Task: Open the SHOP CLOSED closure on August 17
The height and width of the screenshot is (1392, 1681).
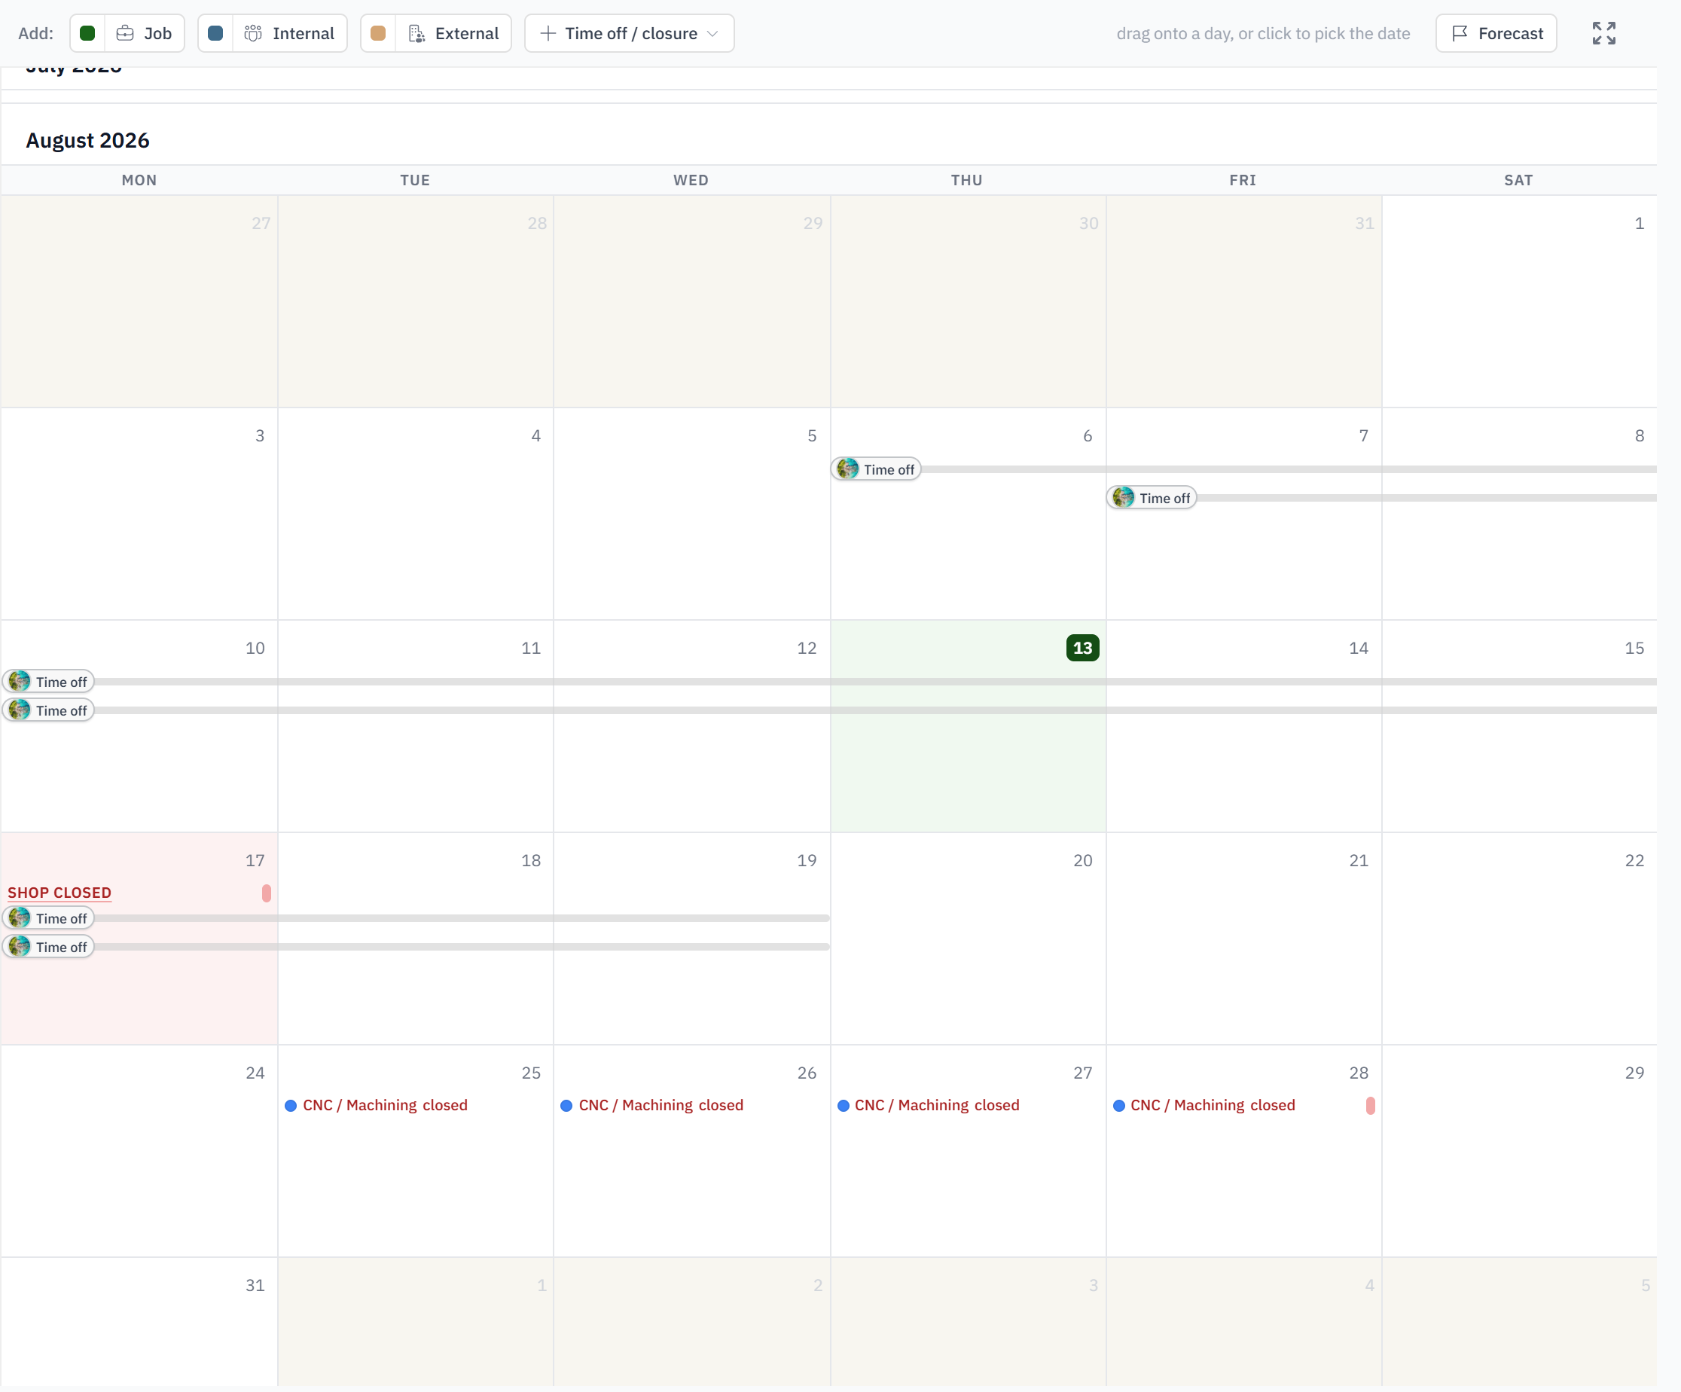Action: pos(60,893)
